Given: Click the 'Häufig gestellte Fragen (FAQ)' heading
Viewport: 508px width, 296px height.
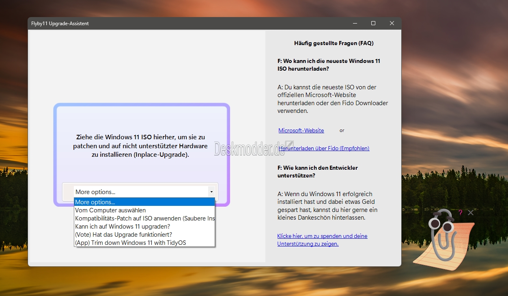Looking at the screenshot, I should [x=334, y=43].
